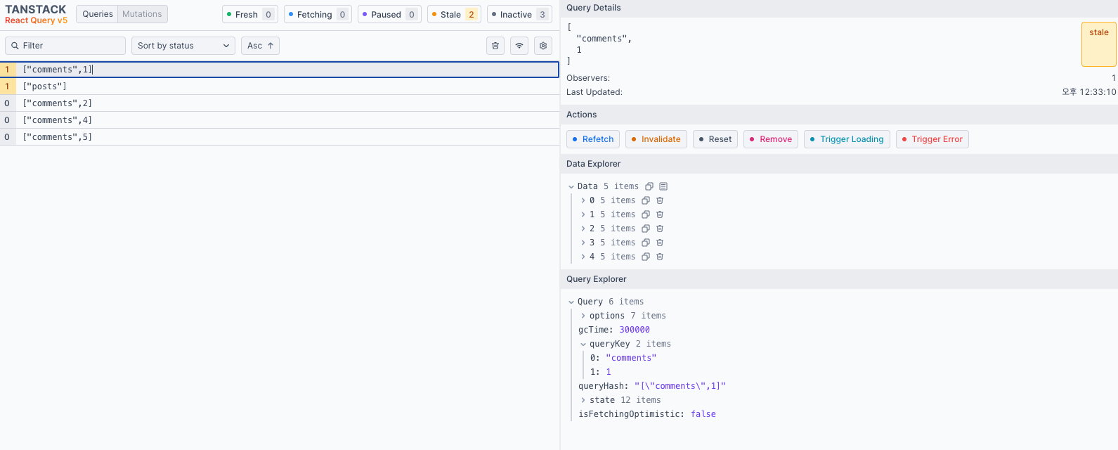Expand data item 1
Screen dimensions: 1118x450
[583, 214]
